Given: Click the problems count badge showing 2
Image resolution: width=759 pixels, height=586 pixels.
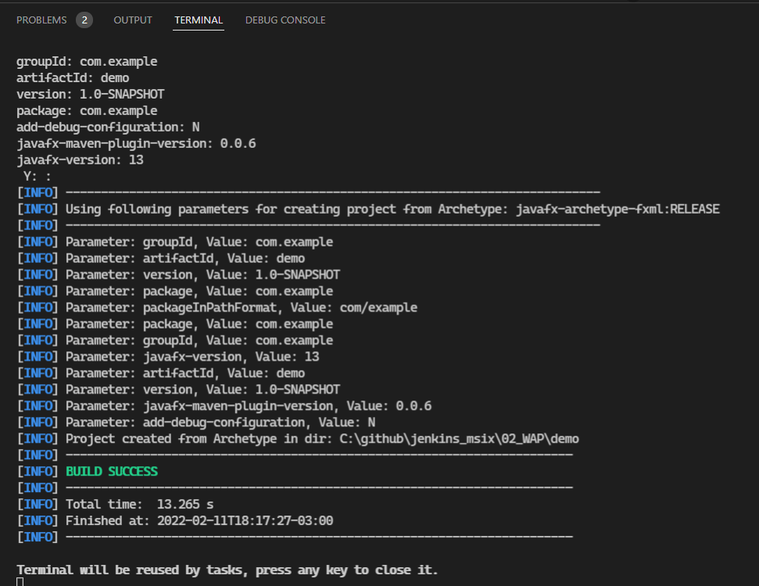Looking at the screenshot, I should coord(84,20).
